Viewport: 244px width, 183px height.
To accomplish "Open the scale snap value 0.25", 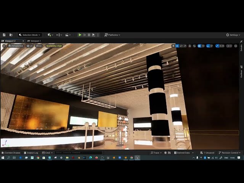I will pos(222,46).
